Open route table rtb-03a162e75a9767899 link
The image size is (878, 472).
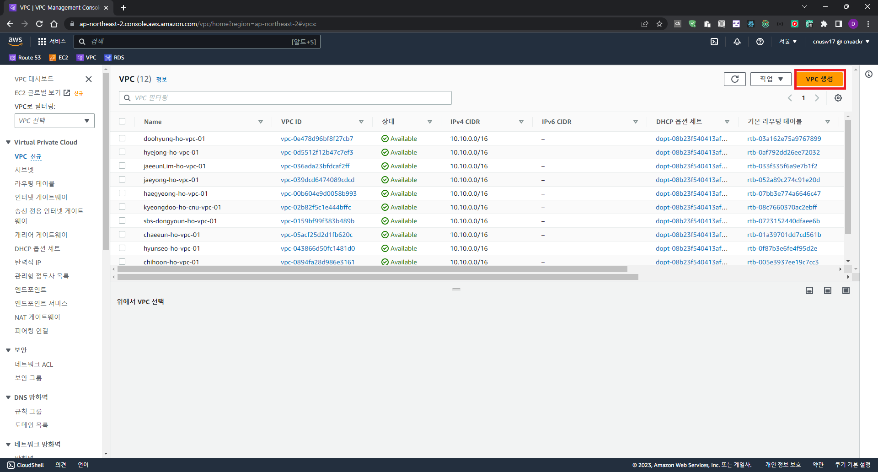coord(784,139)
